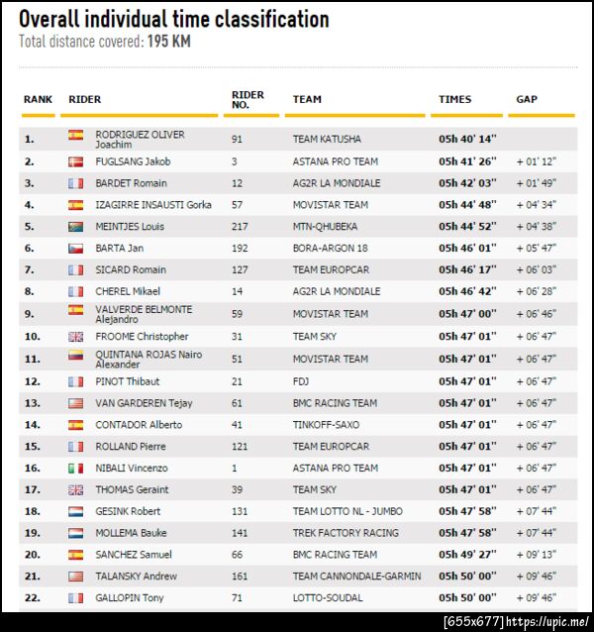
Task: Click the Italian flag next to Nibali
Action: point(75,468)
